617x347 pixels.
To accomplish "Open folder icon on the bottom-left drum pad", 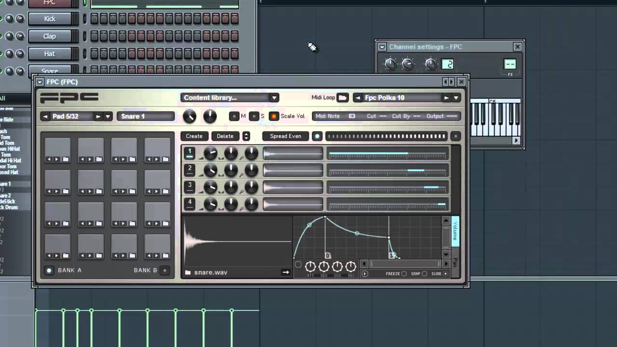I will tap(66, 255).
